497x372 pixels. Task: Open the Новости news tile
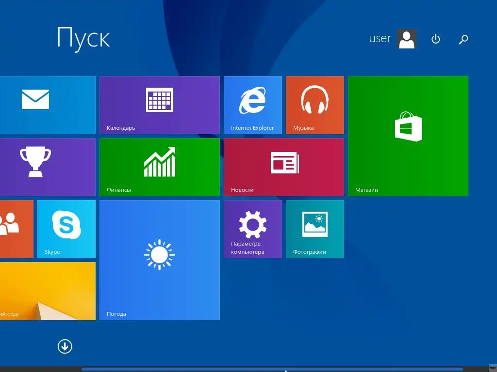point(283,167)
